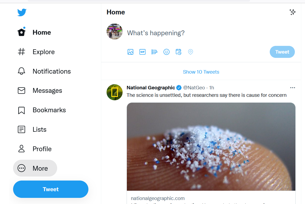305x204 pixels.
Task: Click the Twitter bird logo
Action: click(22, 13)
